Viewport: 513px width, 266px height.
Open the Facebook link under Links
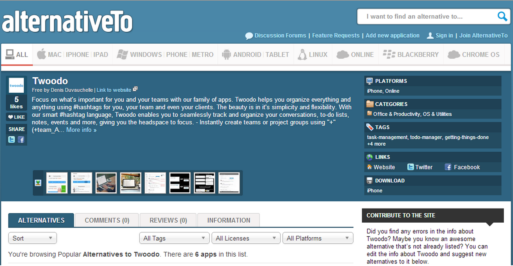(467, 167)
